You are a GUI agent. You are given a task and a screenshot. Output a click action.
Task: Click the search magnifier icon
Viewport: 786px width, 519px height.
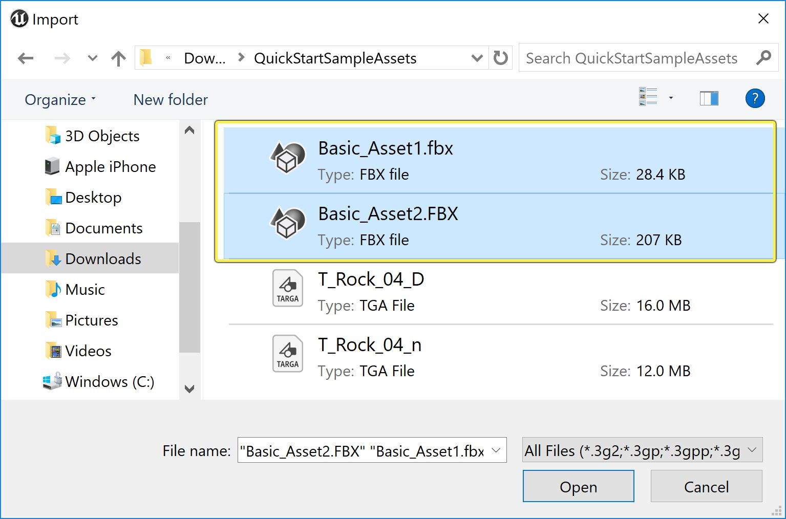pos(763,58)
